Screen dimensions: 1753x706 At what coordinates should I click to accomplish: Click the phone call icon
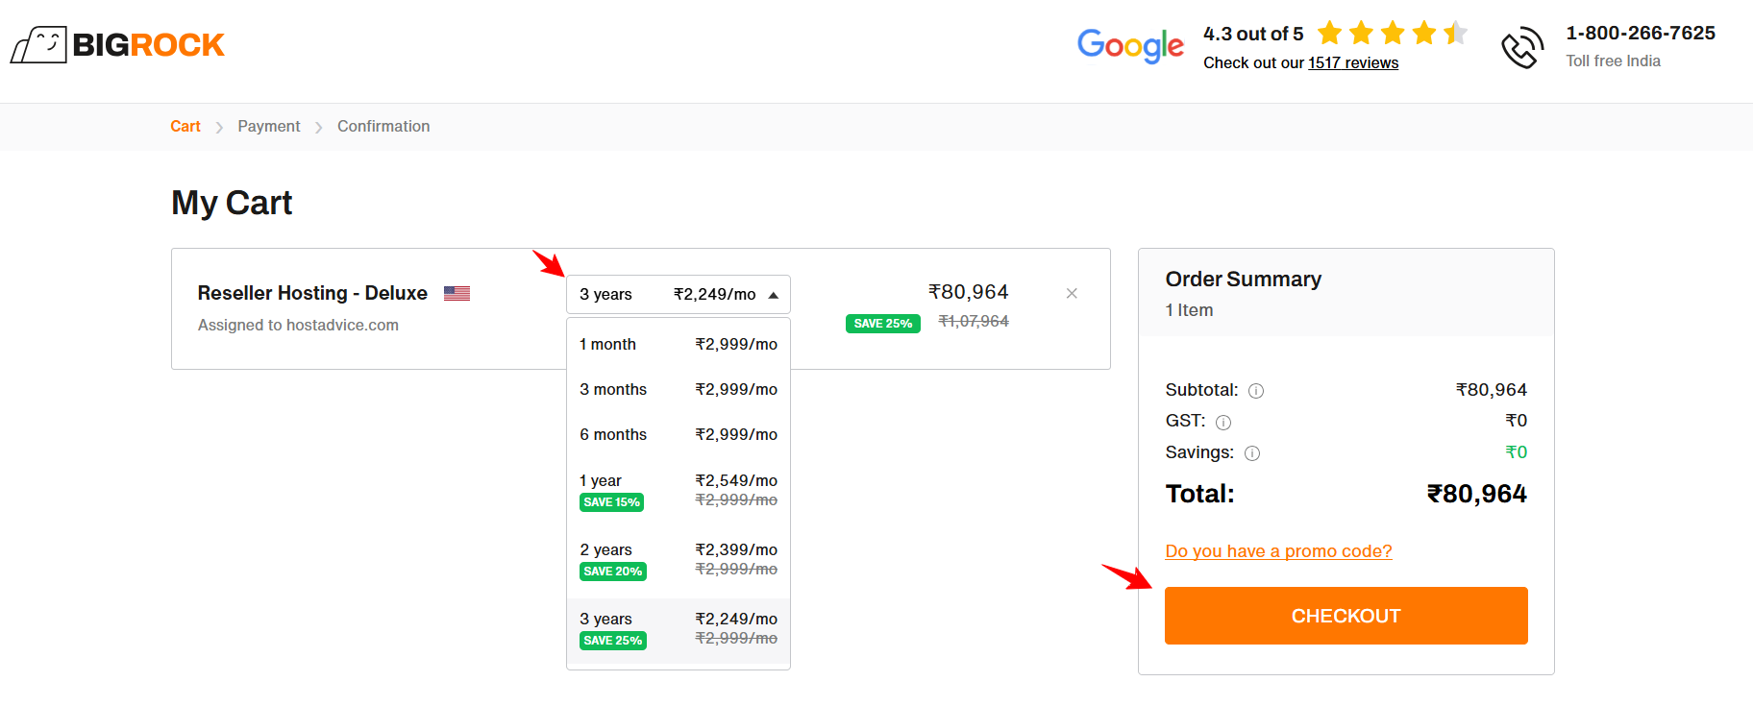[x=1522, y=48]
